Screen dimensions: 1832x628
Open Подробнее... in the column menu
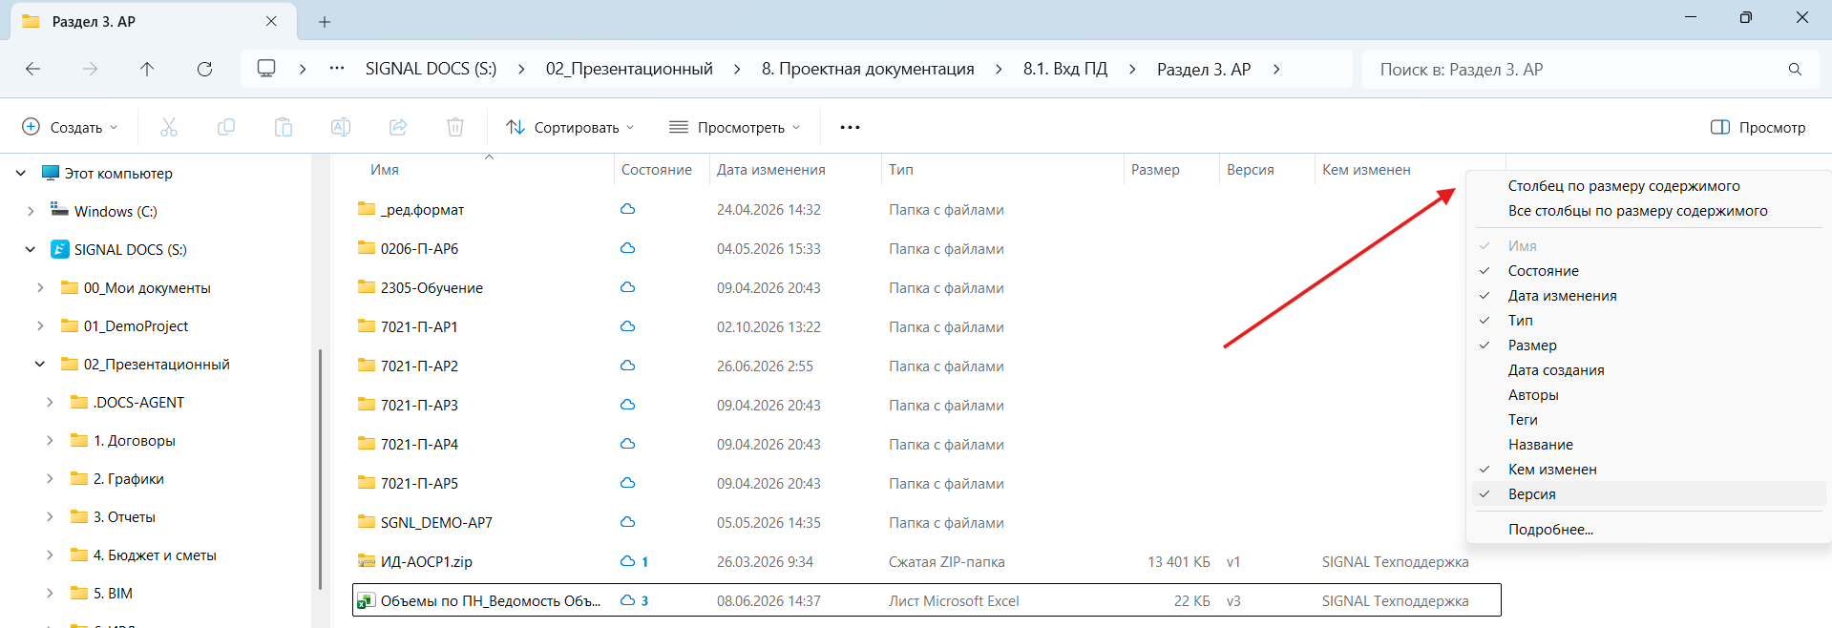[x=1550, y=530]
